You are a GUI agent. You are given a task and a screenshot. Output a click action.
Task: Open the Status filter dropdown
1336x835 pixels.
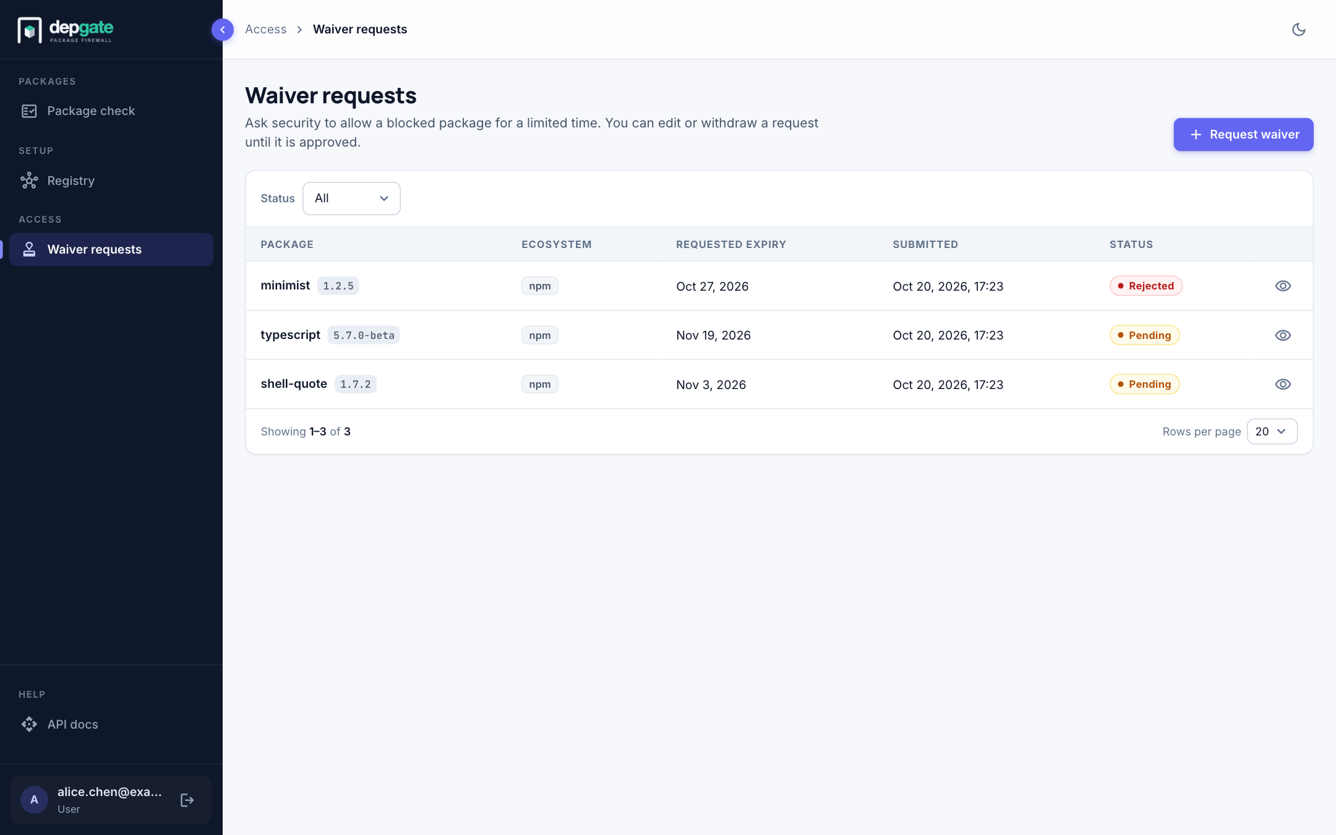[351, 199]
